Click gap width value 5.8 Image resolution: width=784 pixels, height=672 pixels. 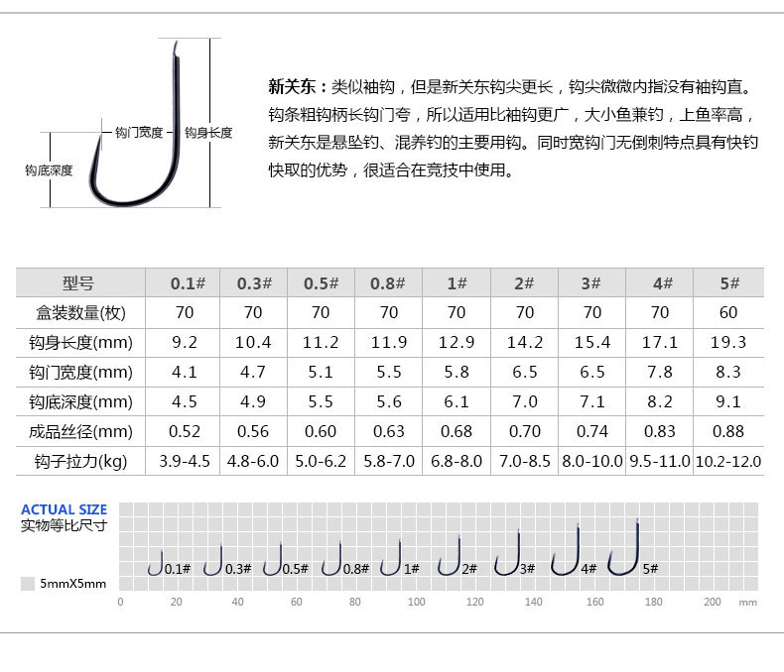point(457,372)
